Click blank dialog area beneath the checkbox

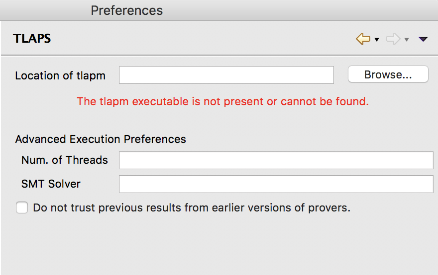[219, 246]
